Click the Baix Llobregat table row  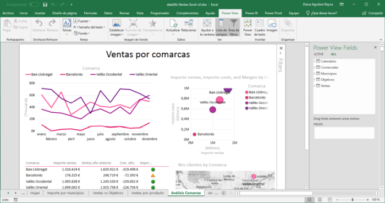[x=97, y=169]
